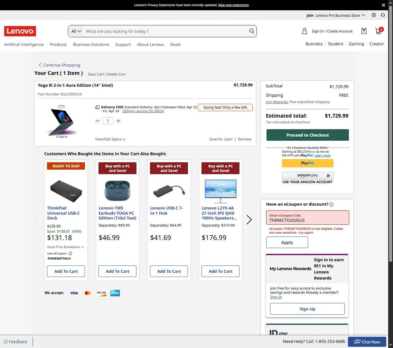Show next recommended products arrow
Viewport: 393px width, 348px height.
[x=249, y=219]
